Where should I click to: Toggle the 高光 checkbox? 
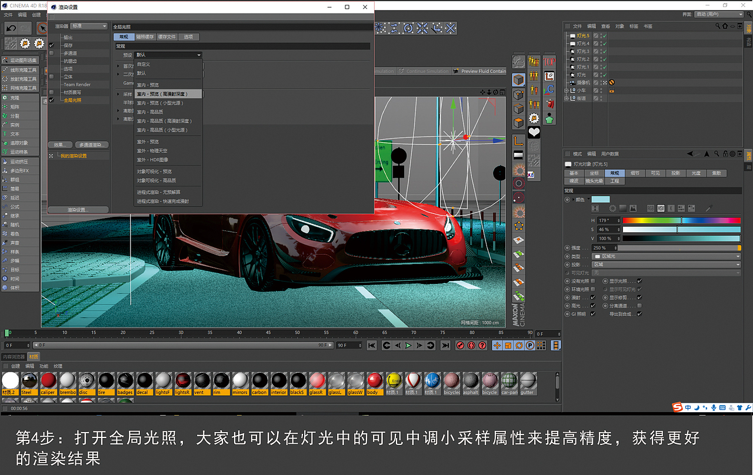tap(593, 306)
